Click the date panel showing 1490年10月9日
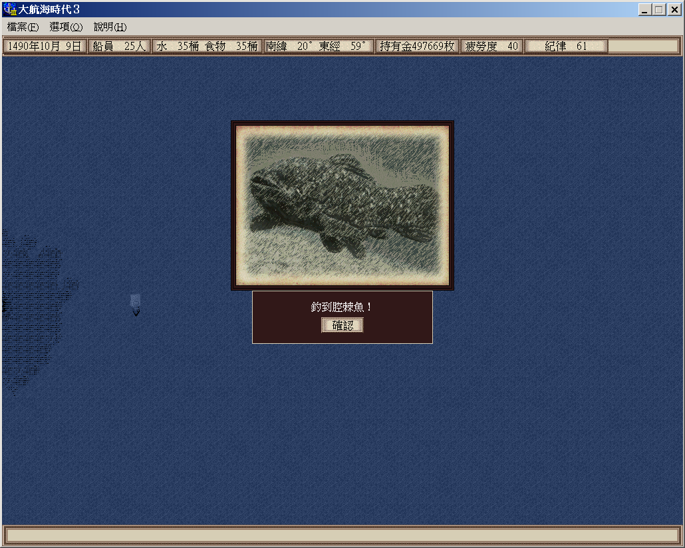 pyautogui.click(x=45, y=47)
